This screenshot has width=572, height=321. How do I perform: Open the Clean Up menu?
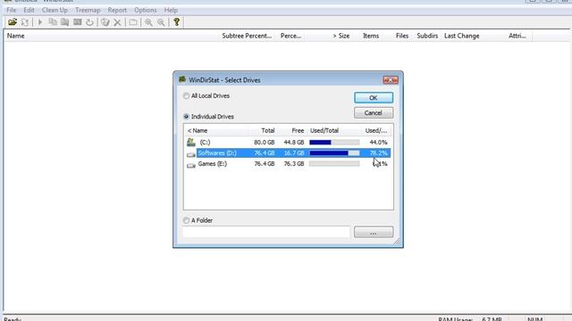click(55, 10)
